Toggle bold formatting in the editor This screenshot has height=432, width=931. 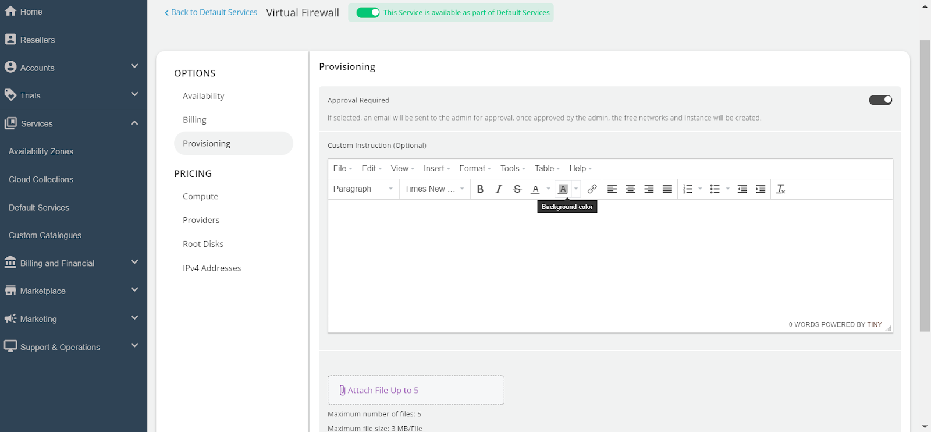pyautogui.click(x=480, y=189)
